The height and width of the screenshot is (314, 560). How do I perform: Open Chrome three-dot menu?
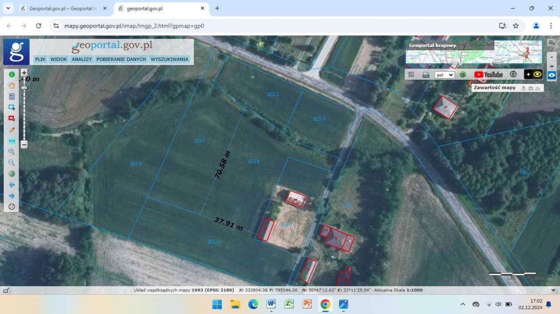[550, 26]
